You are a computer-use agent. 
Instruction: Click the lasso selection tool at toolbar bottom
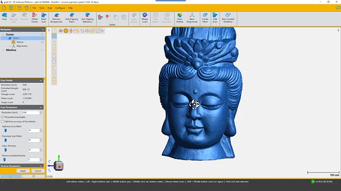coord(54,82)
